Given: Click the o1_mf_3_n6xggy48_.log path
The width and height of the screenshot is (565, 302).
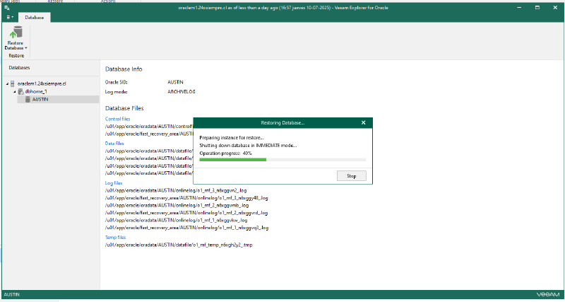Looking at the screenshot, I should [186, 198].
